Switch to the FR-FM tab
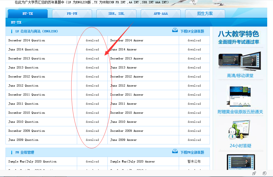Image resolution: width=273 pixels, height=177 pixels. tap(72, 13)
